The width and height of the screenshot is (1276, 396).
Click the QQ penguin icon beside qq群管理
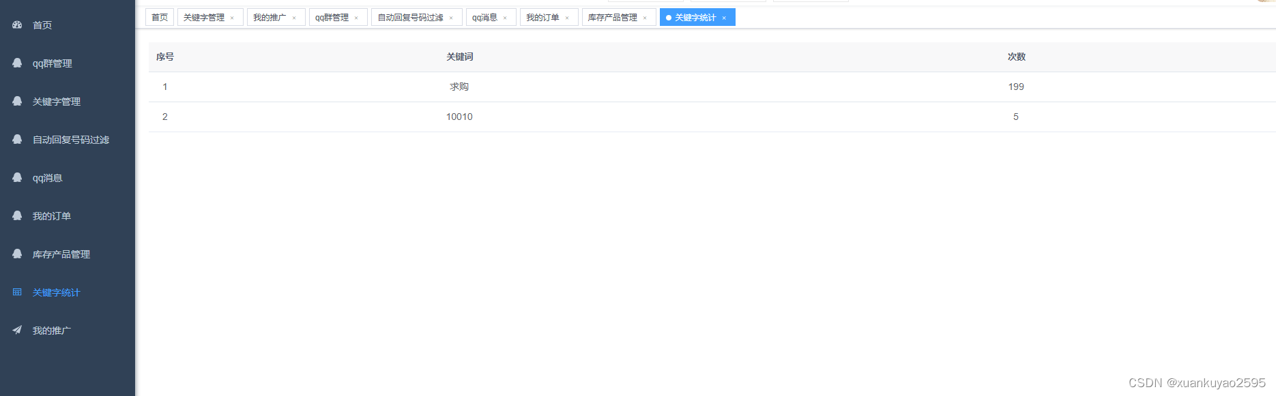(x=17, y=63)
